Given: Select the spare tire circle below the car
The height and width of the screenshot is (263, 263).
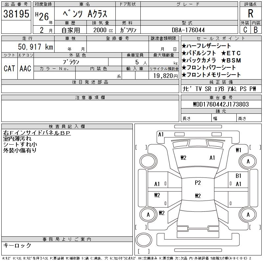Looking at the screenshot, I should pos(142,239).
